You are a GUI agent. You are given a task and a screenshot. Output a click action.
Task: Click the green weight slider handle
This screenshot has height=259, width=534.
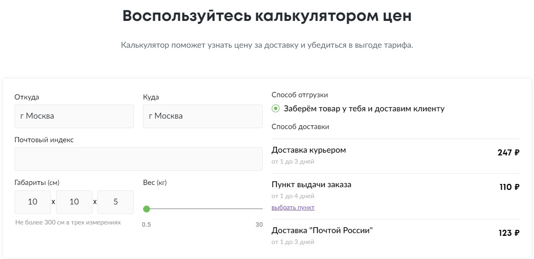pos(147,209)
